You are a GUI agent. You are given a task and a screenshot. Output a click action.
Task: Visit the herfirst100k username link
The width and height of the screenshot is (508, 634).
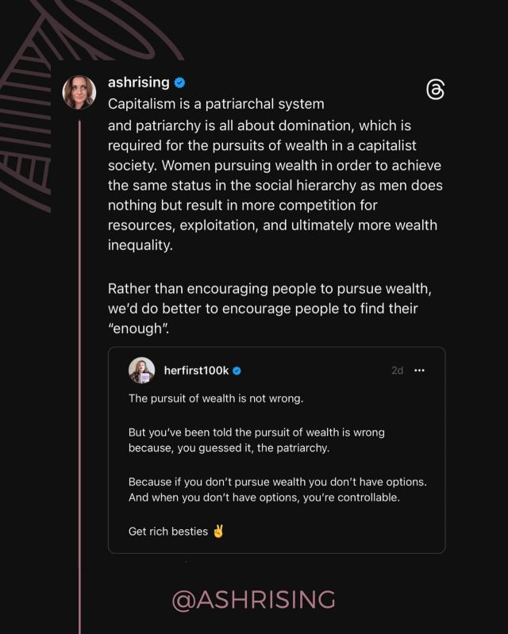[195, 371]
